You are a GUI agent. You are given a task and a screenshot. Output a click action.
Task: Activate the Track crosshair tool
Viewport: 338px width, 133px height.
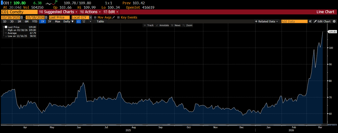coord(149,25)
